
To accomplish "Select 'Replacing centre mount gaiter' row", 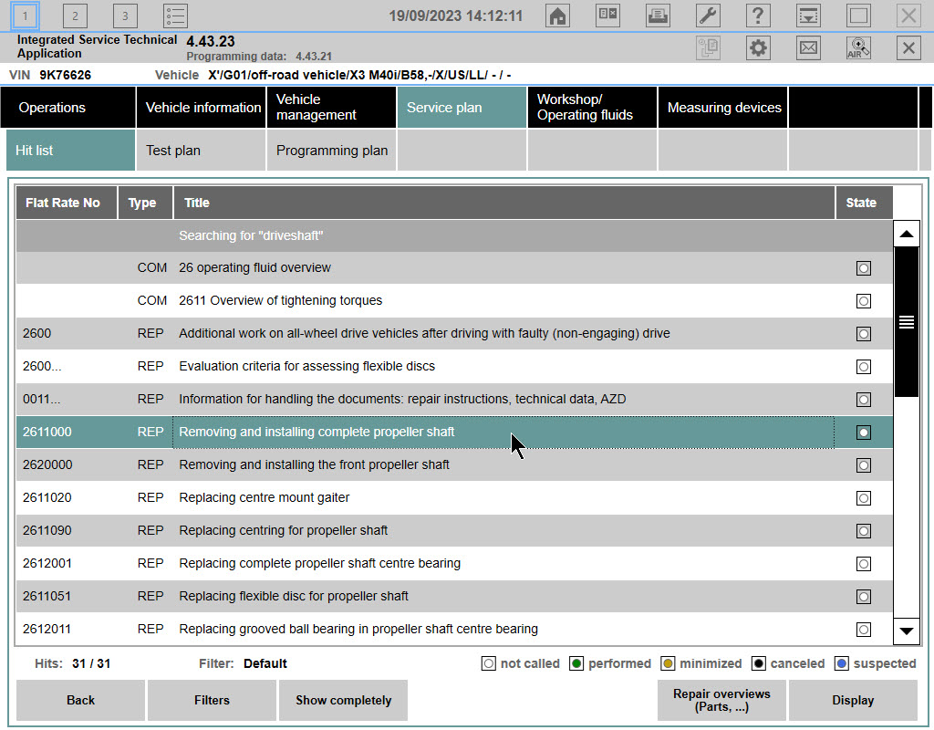I will pos(454,497).
